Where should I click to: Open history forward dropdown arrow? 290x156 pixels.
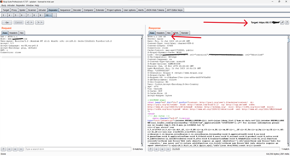tap(42, 22)
